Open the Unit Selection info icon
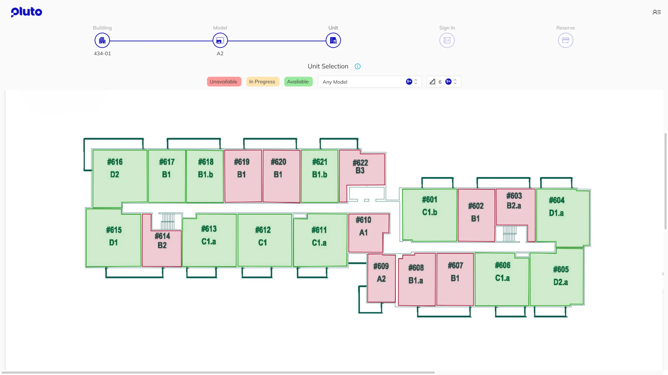Viewport: 668px width, 375px height. tap(357, 66)
